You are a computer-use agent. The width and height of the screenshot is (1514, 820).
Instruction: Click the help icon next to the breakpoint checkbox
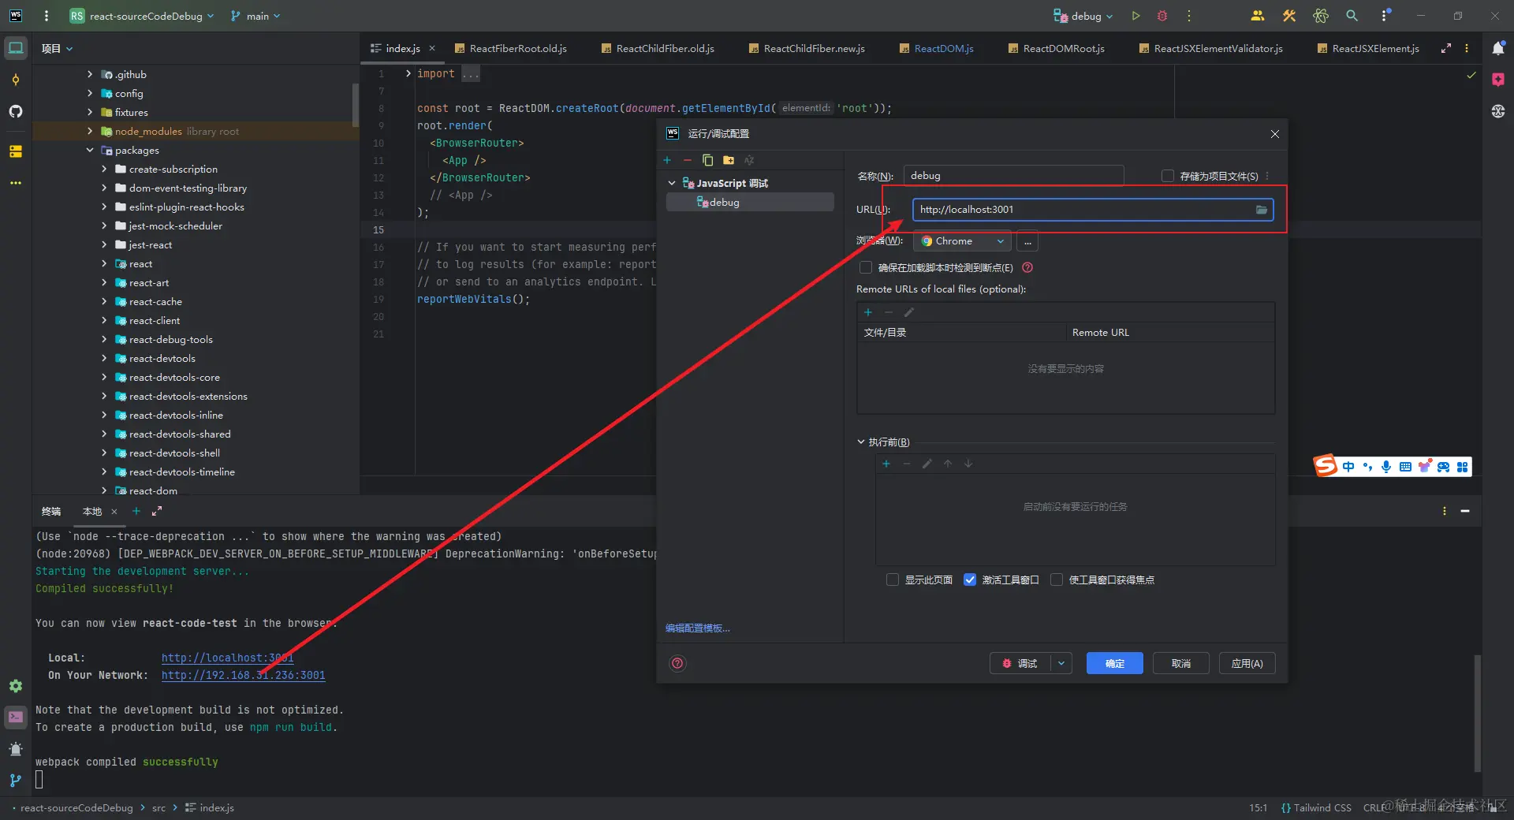[x=1027, y=267]
